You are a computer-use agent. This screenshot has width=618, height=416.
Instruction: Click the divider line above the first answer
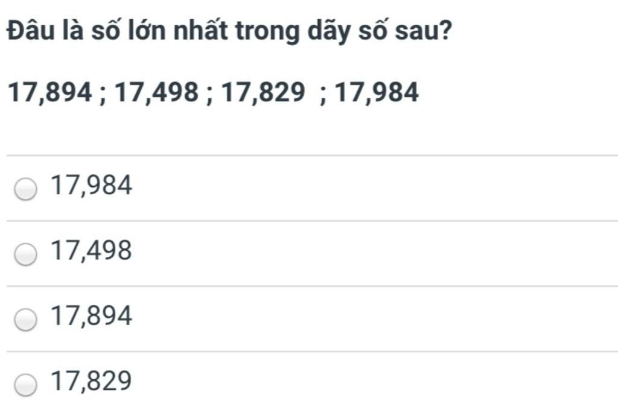313,156
